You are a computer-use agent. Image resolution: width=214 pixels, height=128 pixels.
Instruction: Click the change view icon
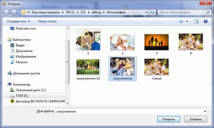tap(181, 21)
